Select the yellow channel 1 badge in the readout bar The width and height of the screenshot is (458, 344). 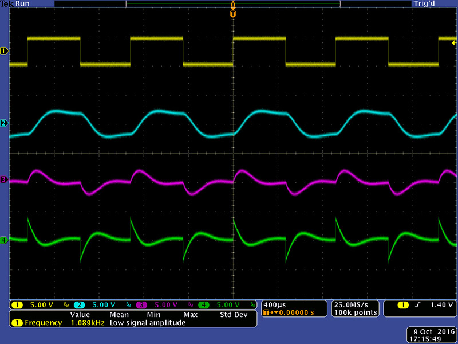pyautogui.click(x=17, y=305)
